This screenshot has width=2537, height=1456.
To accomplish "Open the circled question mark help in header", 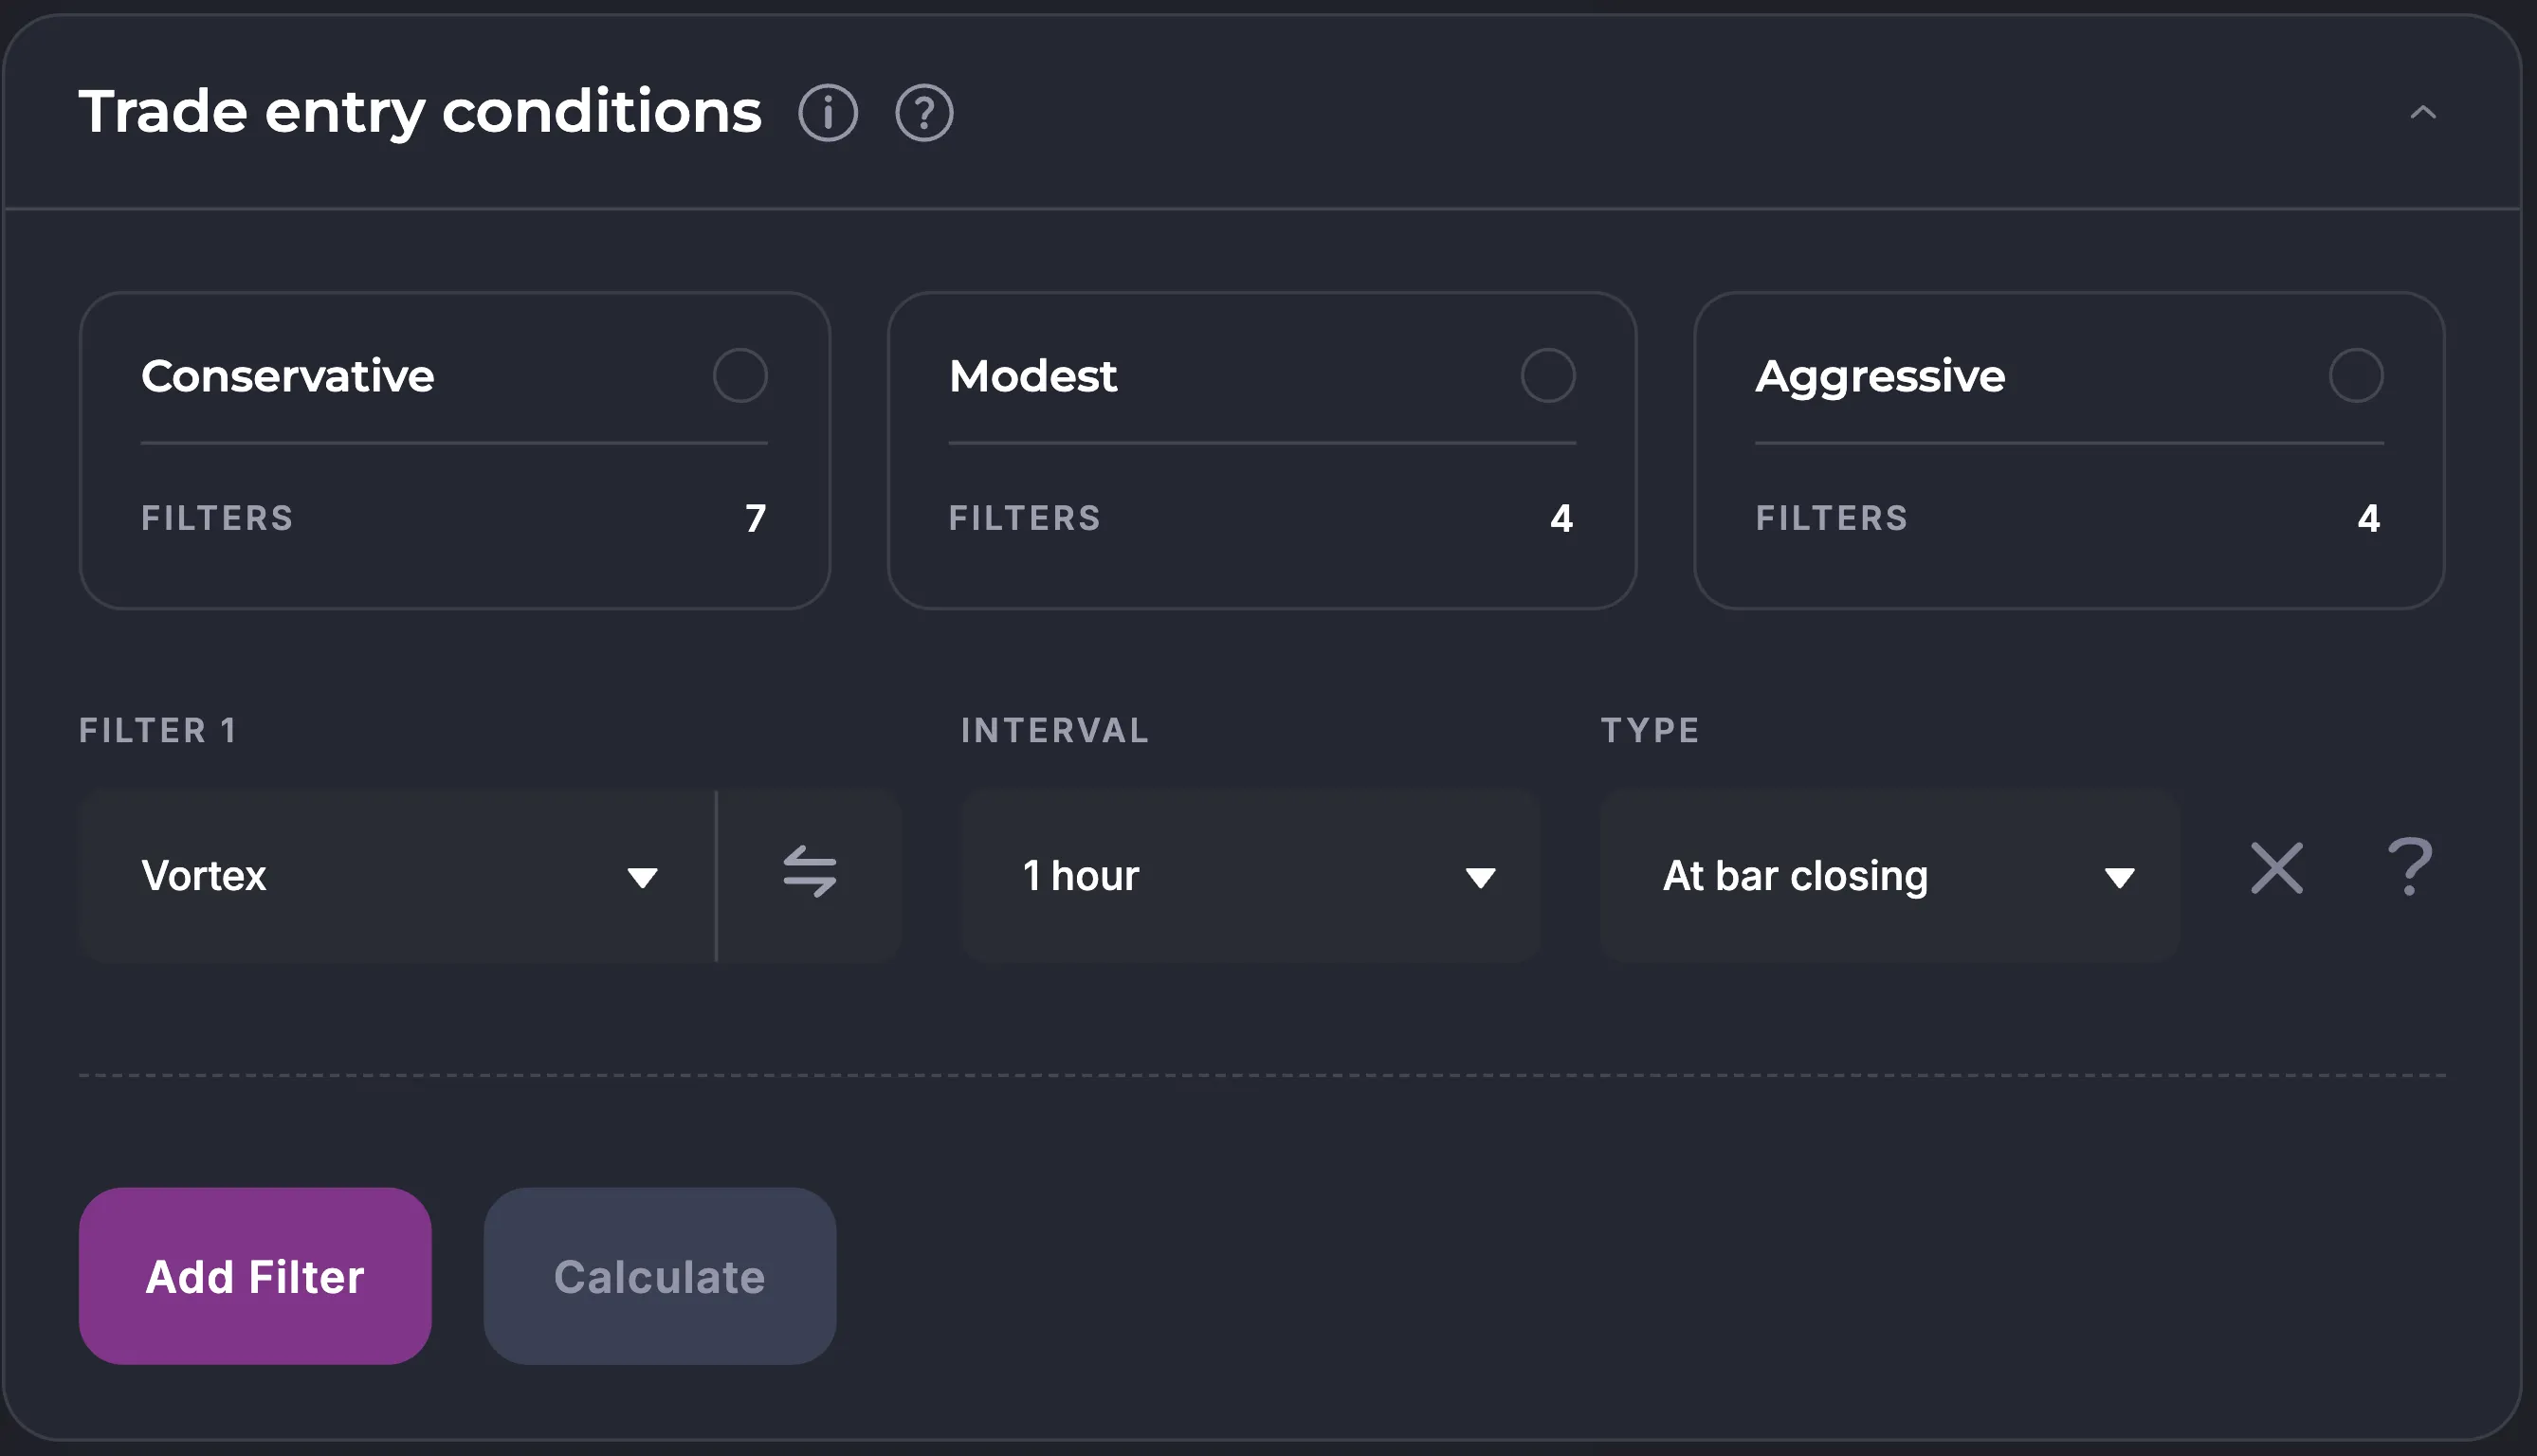I will (x=923, y=112).
